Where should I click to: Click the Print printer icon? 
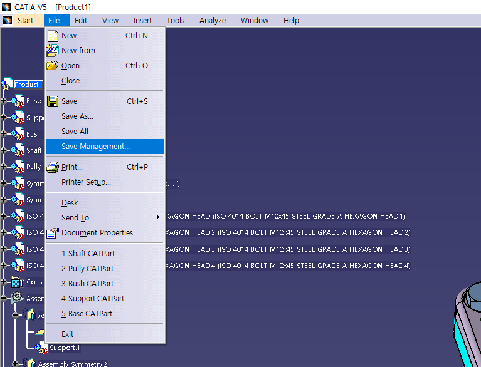click(53, 167)
